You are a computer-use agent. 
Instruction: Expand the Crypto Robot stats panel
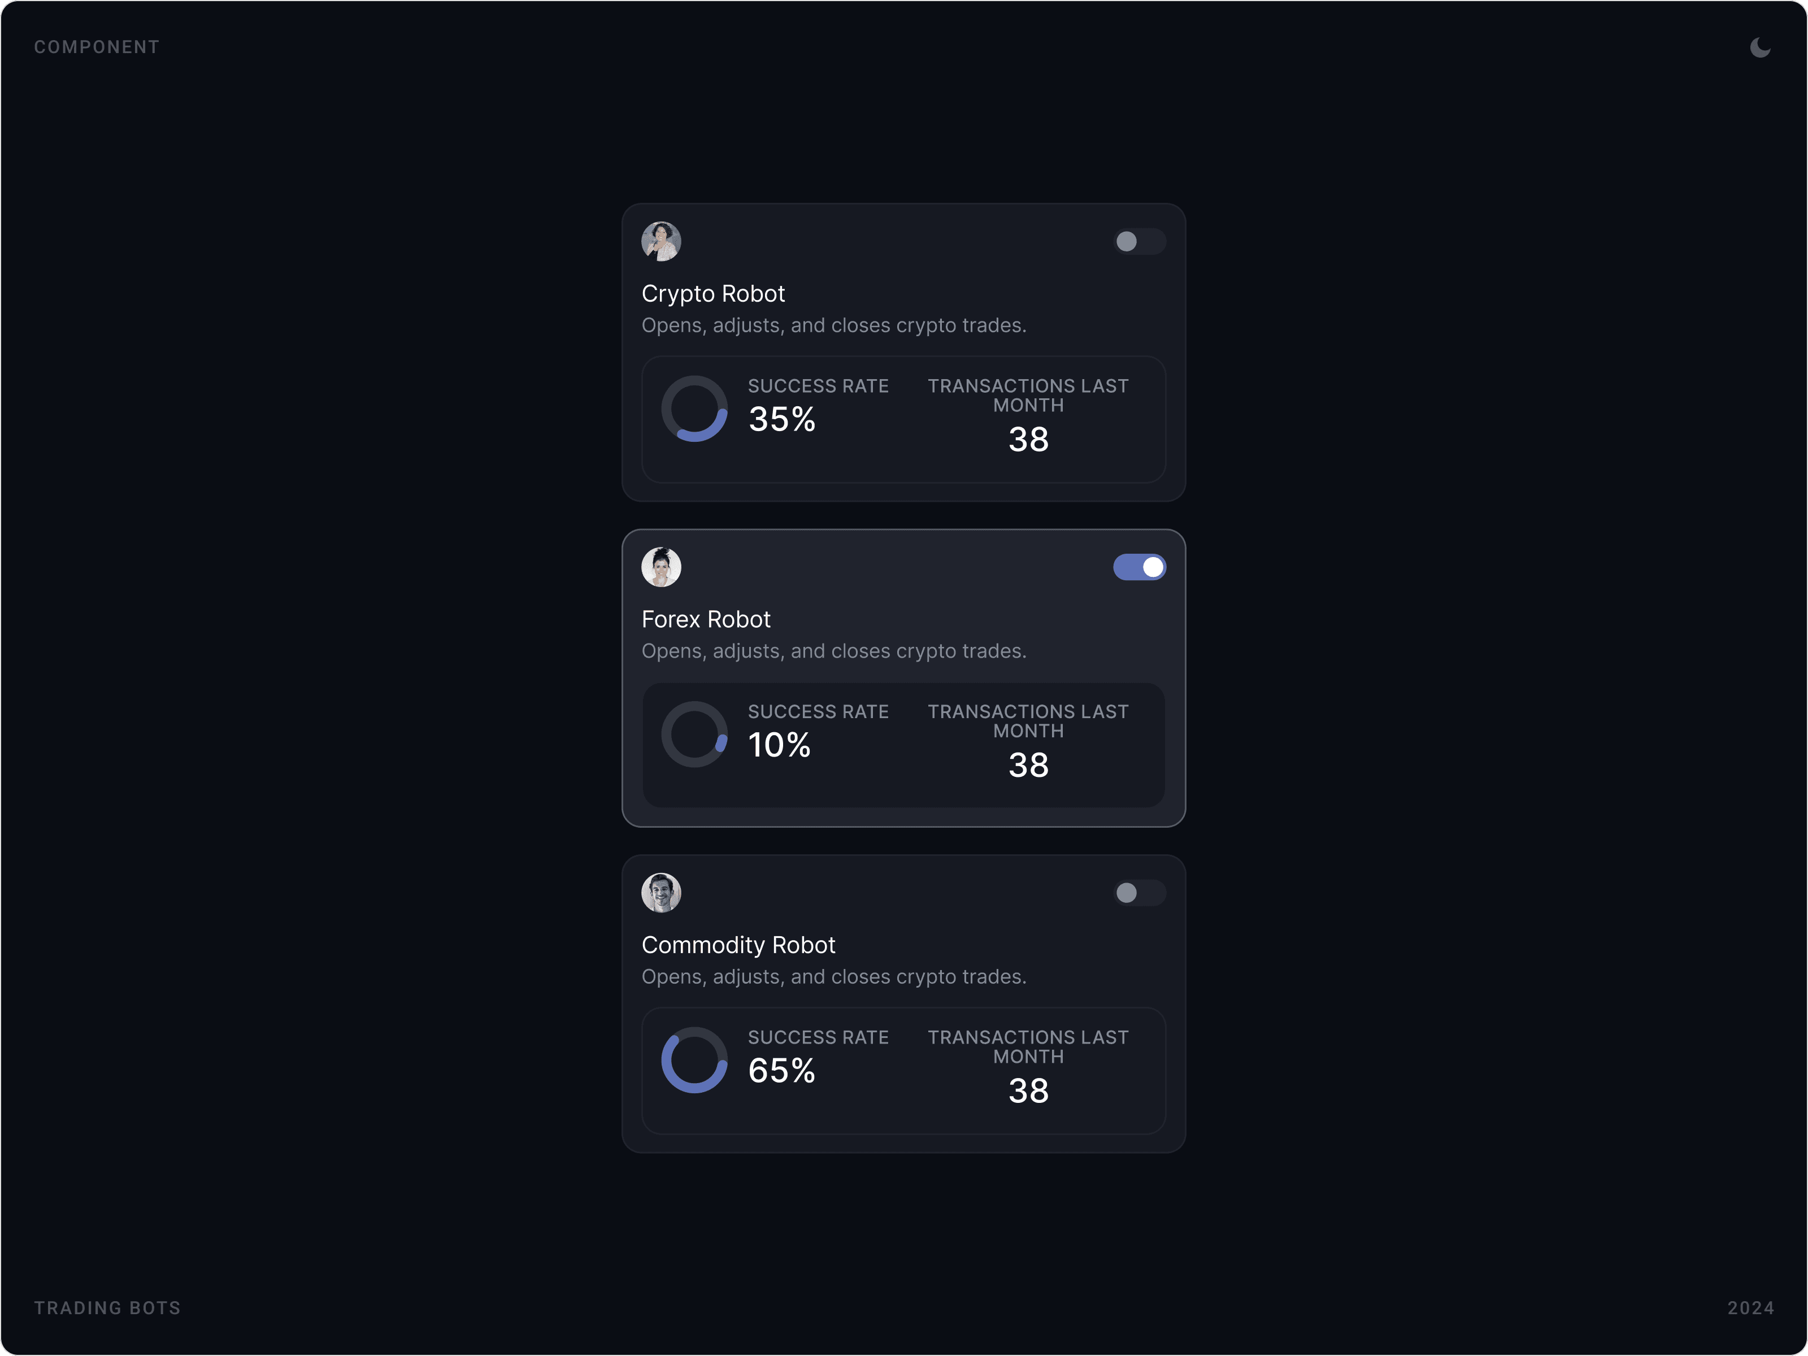coord(903,419)
